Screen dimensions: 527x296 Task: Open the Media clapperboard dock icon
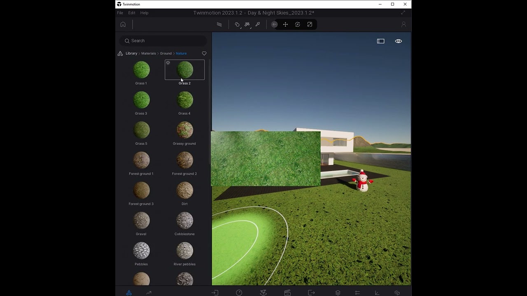tap(287, 293)
